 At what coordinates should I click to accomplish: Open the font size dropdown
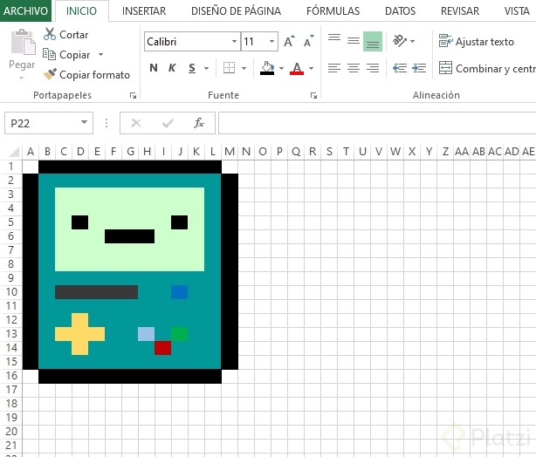click(x=271, y=41)
